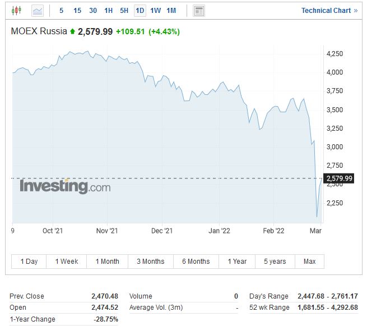
Task: Show the 5 years range
Action: point(275,262)
